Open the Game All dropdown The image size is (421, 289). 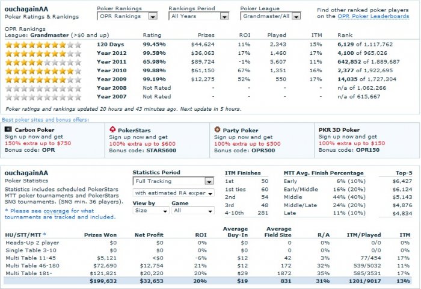click(x=193, y=211)
